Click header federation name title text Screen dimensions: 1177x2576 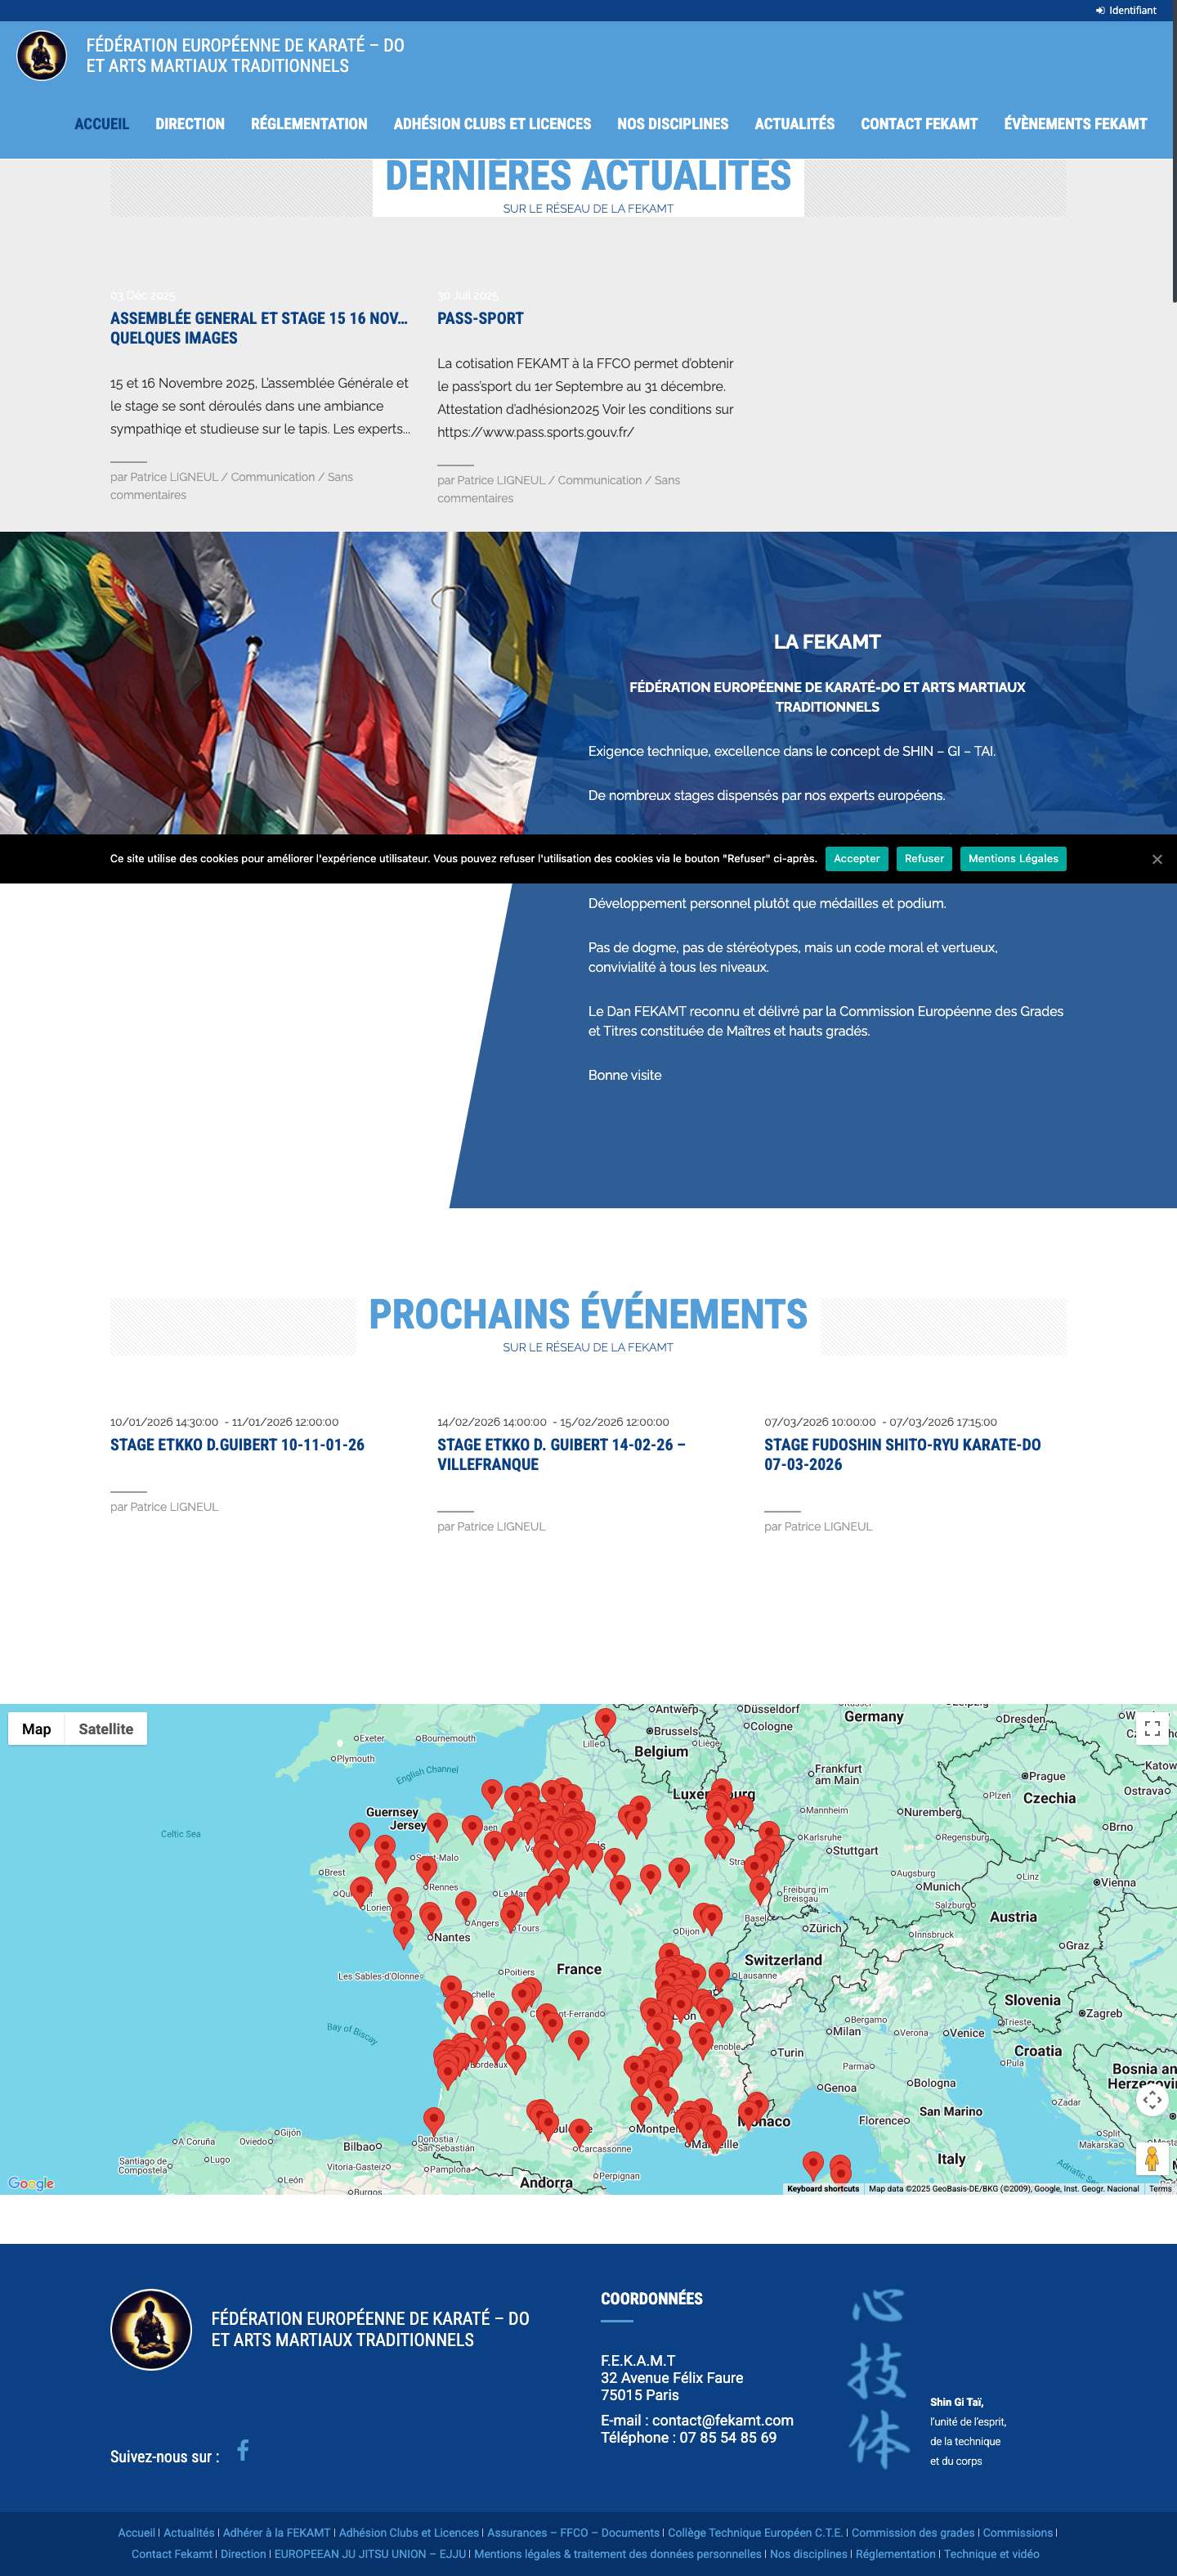pyautogui.click(x=244, y=55)
